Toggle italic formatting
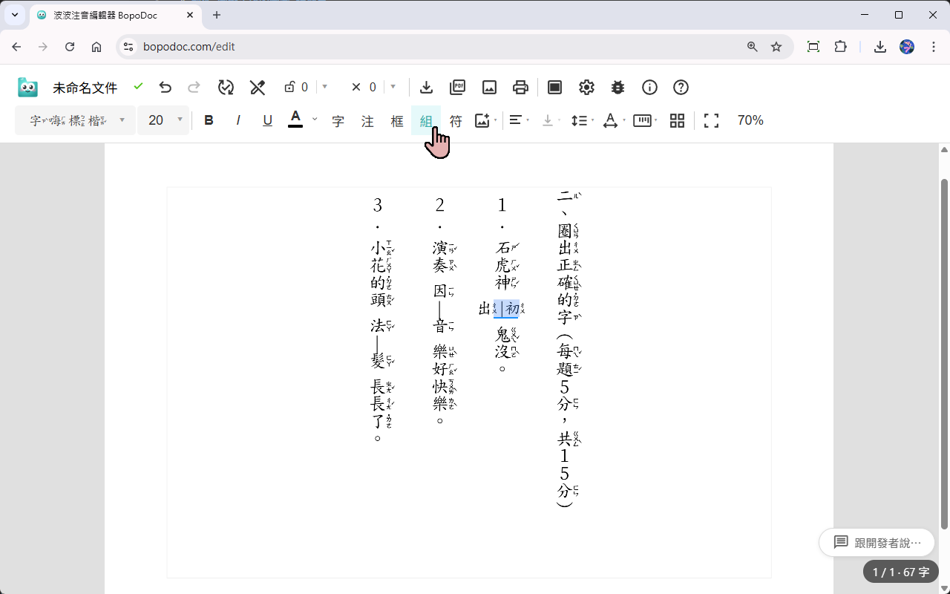This screenshot has width=950, height=594. pos(237,120)
